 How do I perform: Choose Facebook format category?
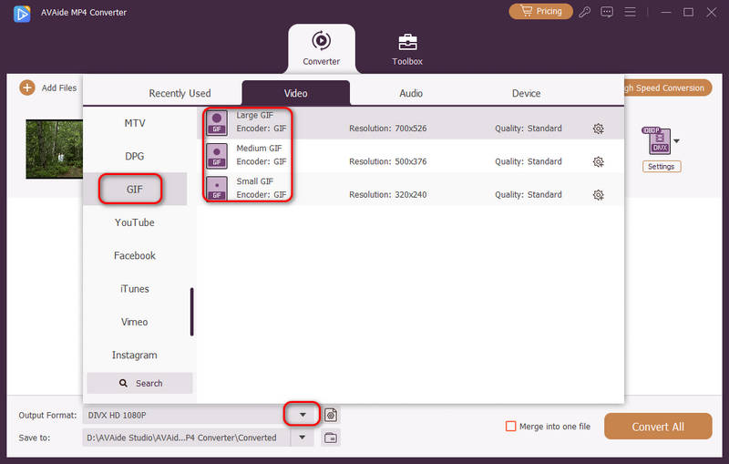click(135, 256)
